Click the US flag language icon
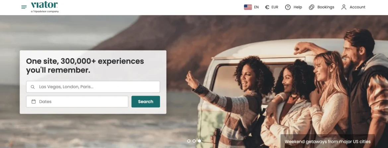Image resolution: width=388 pixels, height=148 pixels. pyautogui.click(x=248, y=7)
